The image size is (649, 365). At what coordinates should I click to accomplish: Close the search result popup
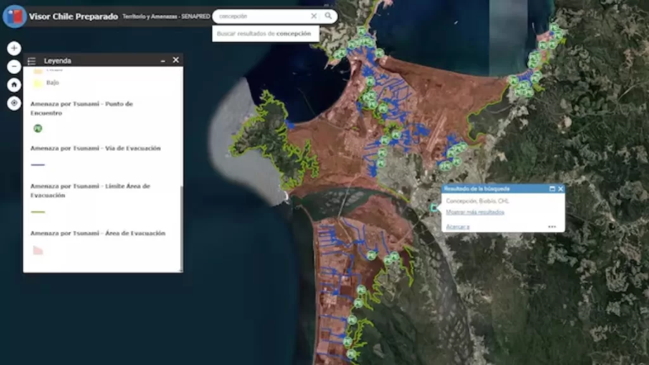560,189
